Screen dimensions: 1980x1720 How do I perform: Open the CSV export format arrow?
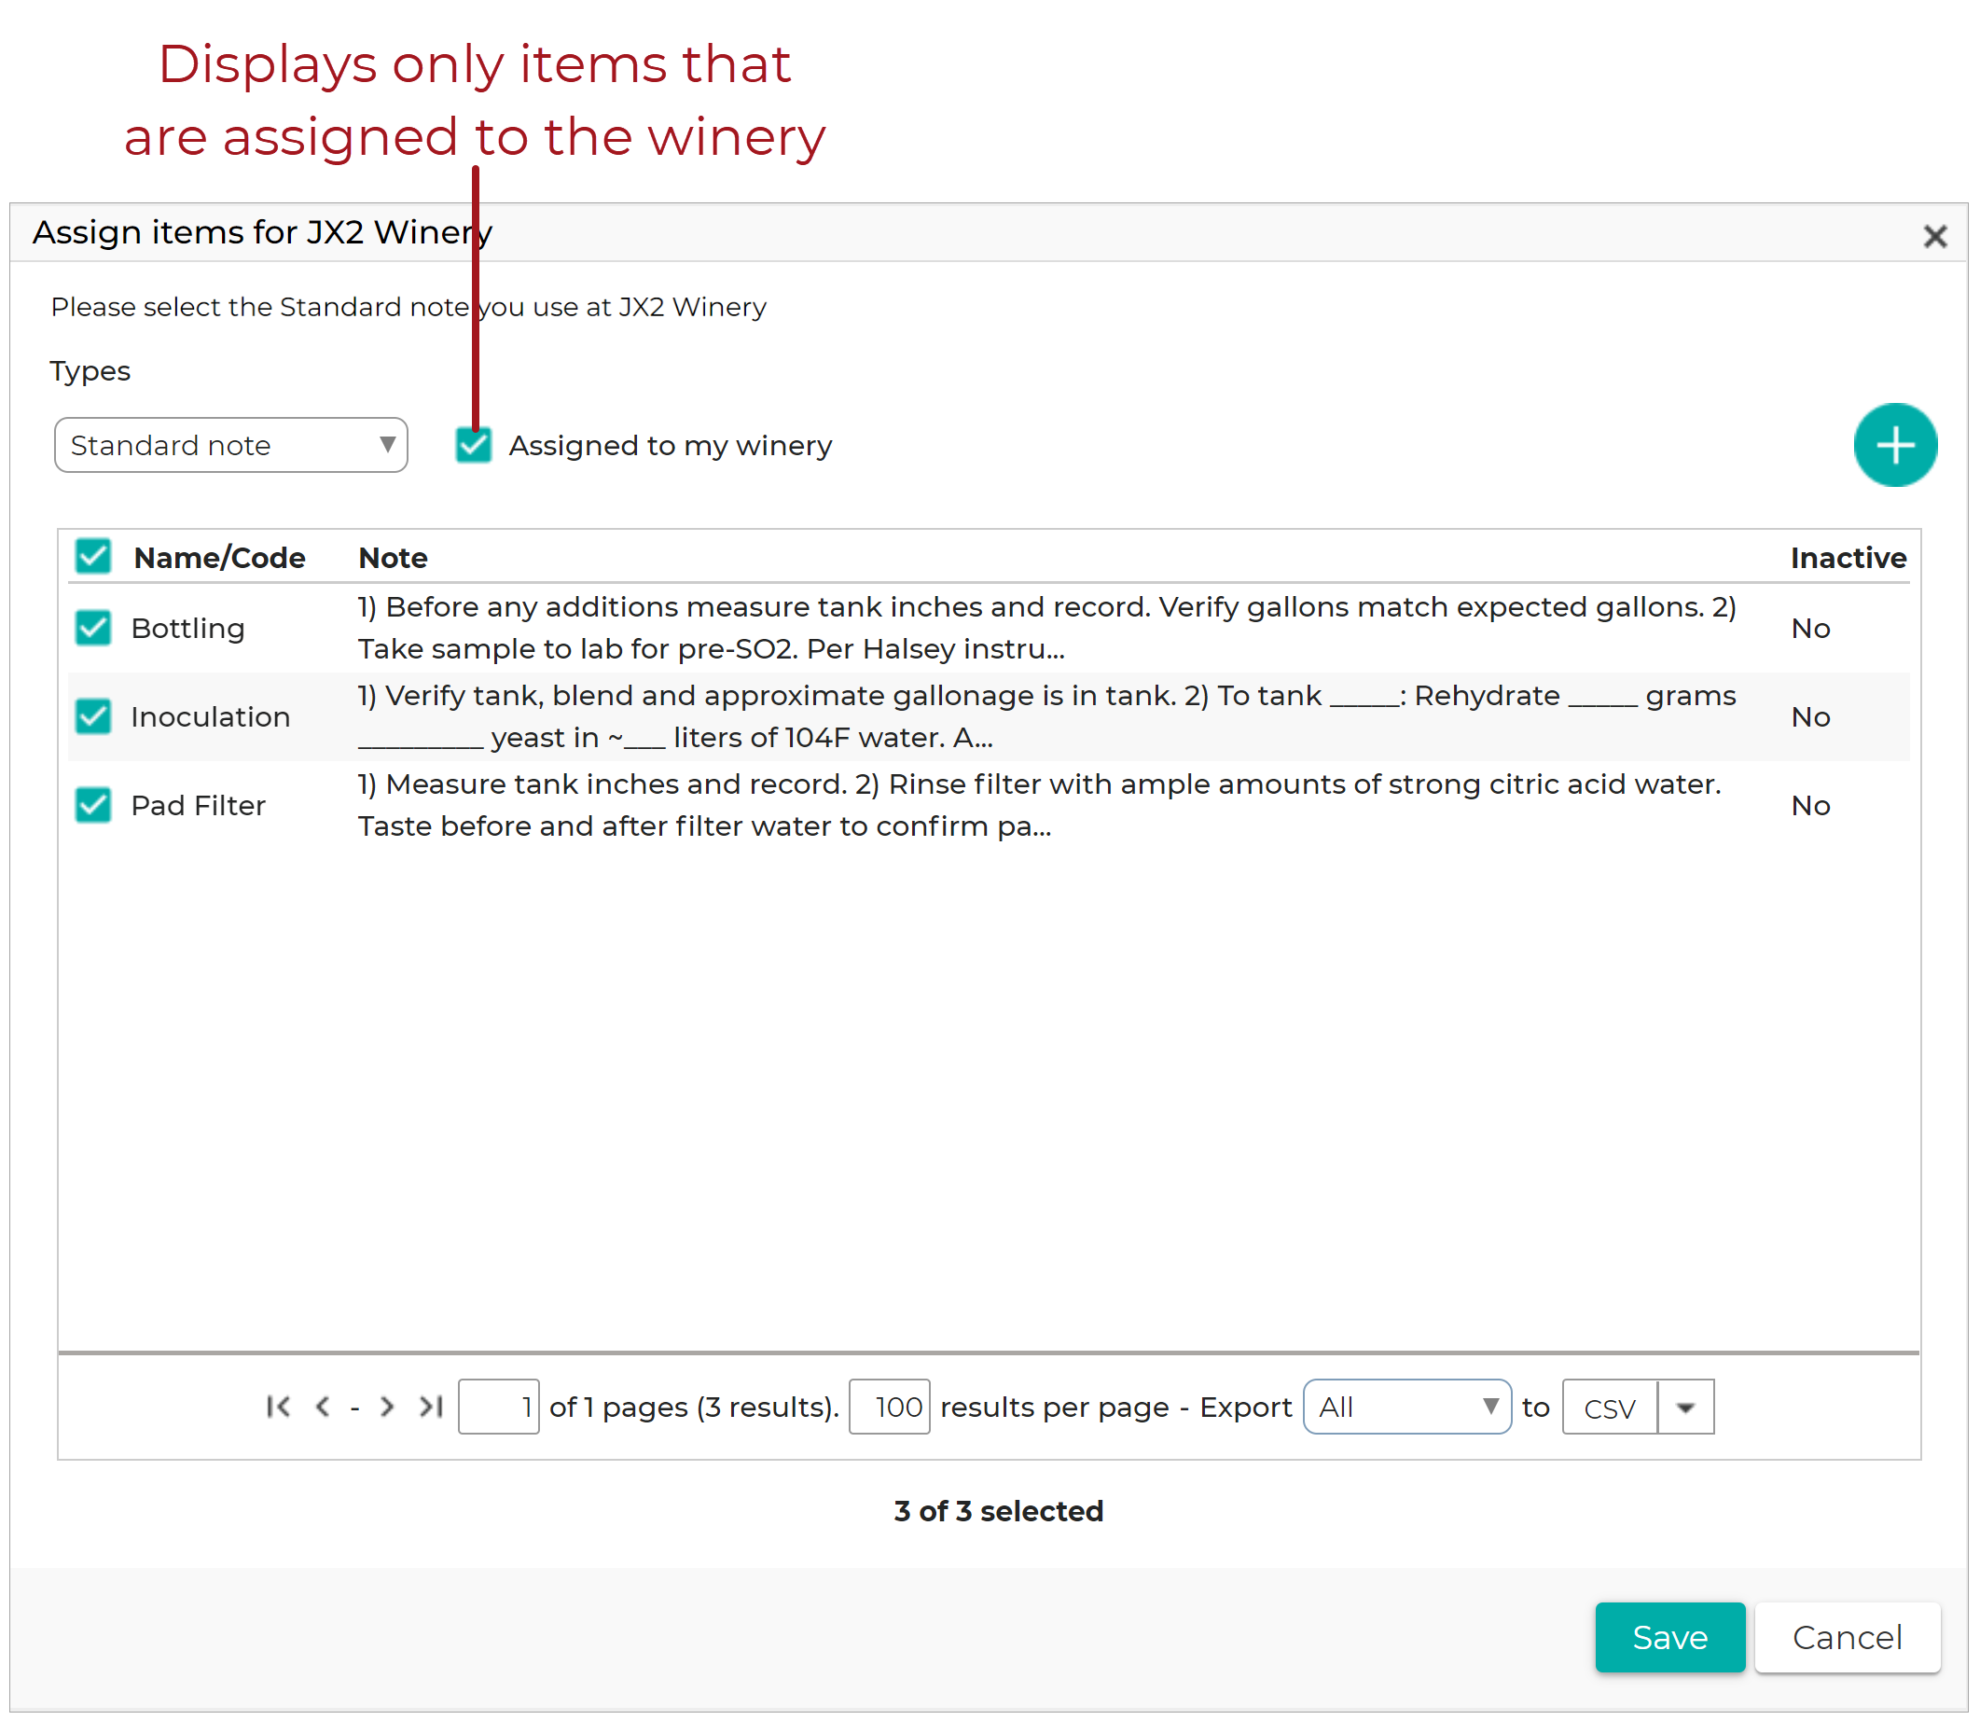tap(1685, 1408)
